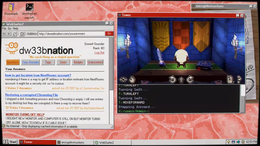Open the Start menu on taskbar
Image resolution: width=260 pixels, height=146 pixels.
point(10,142)
